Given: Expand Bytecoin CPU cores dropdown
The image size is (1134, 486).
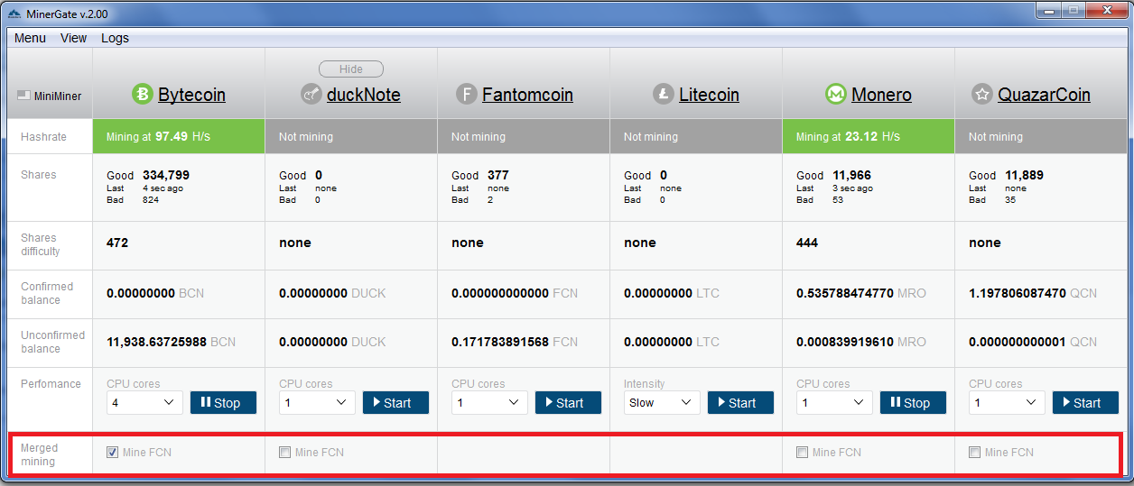Looking at the screenshot, I should (x=144, y=403).
